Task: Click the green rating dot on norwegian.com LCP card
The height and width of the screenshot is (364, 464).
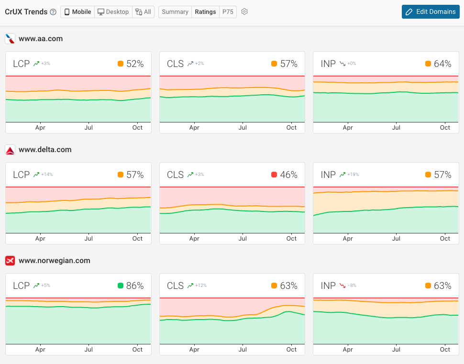Action: click(121, 286)
